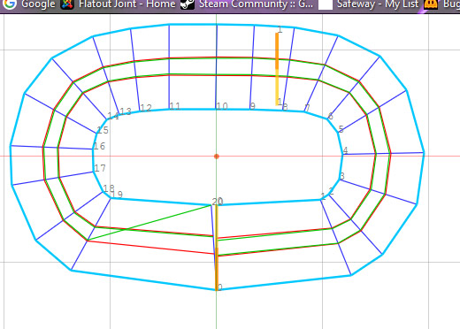Click the yellow Bug bookmark icon
460x329 pixels.
[x=431, y=4]
